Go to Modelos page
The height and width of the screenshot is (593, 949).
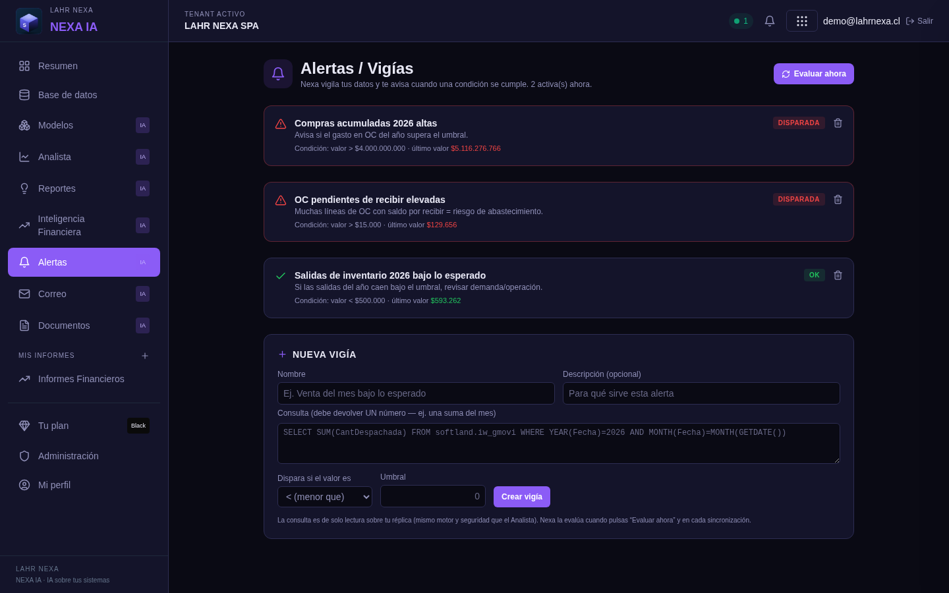point(84,125)
